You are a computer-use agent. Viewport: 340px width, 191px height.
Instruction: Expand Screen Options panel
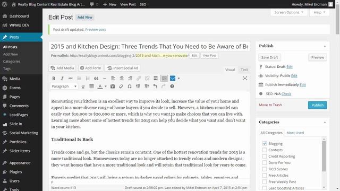pyautogui.click(x=288, y=12)
